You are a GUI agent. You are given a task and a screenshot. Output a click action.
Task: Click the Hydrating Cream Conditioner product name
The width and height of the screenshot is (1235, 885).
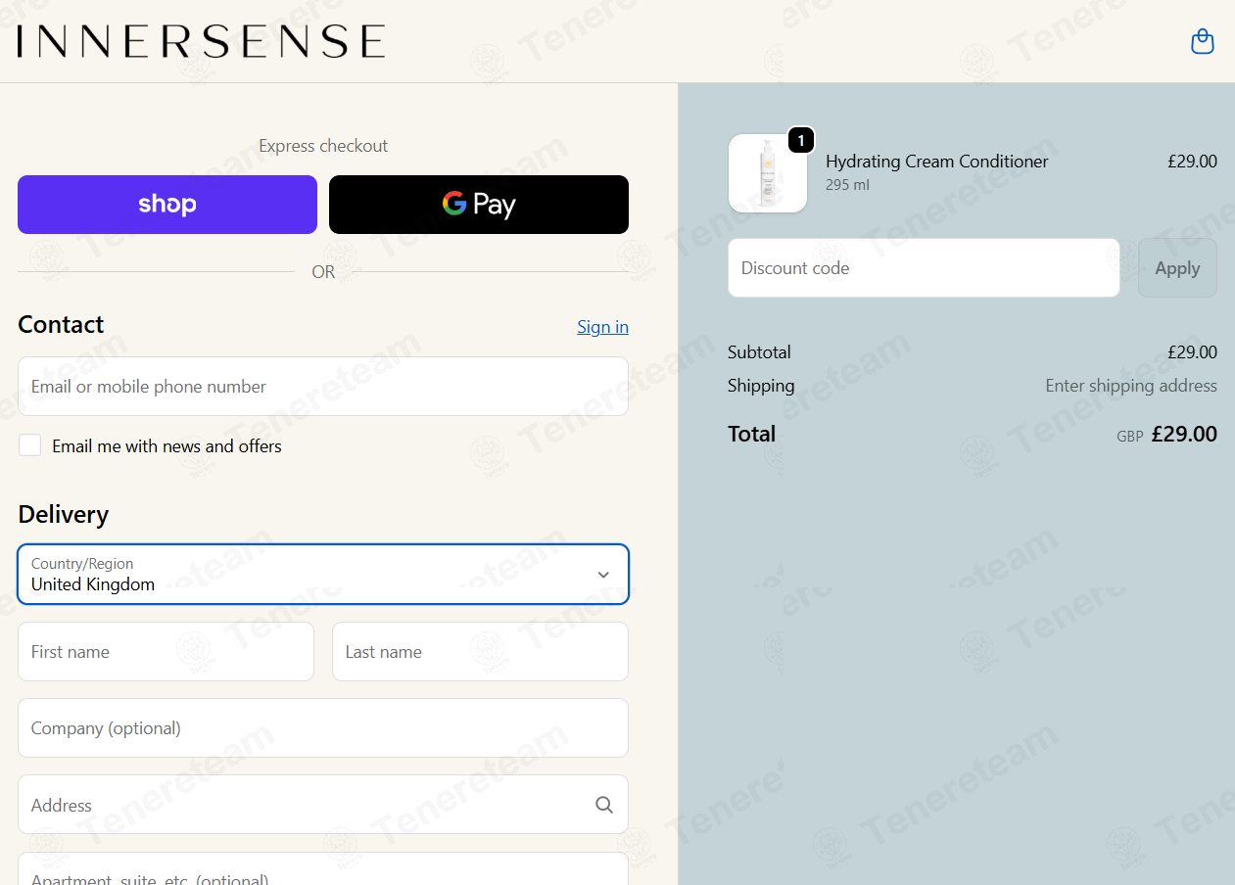(x=937, y=162)
